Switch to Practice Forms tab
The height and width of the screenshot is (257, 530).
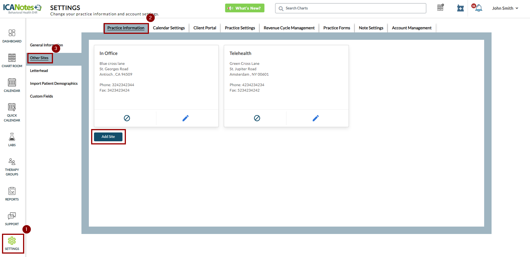point(337,28)
